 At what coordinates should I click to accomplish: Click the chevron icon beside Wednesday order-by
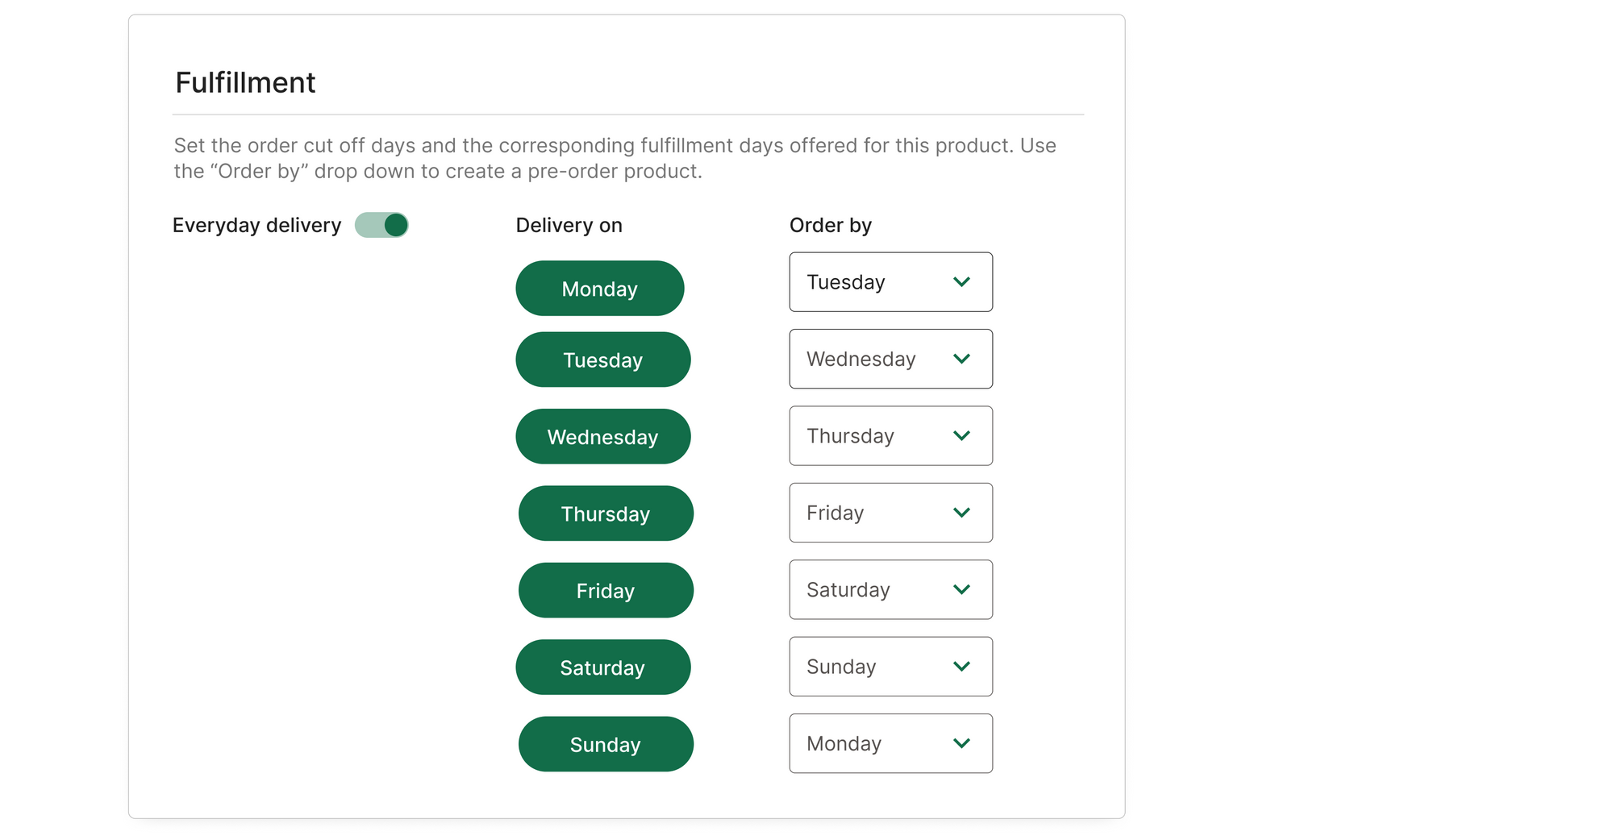pyautogui.click(x=961, y=359)
